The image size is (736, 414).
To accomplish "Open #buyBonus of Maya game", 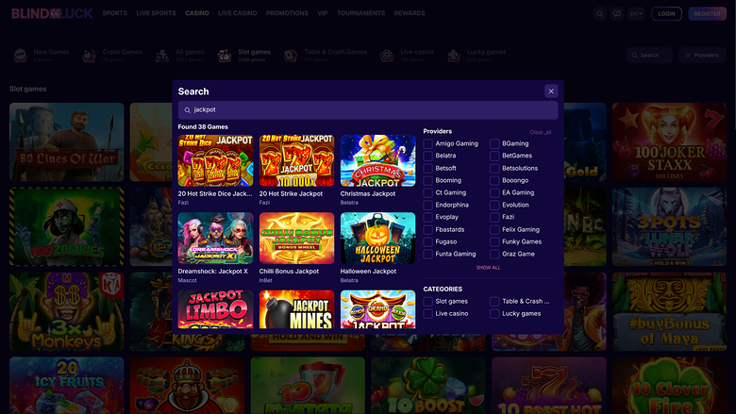I will pyautogui.click(x=669, y=312).
